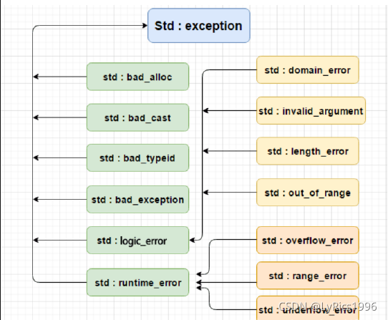Click the "std : underflow_error" node

click(x=308, y=308)
